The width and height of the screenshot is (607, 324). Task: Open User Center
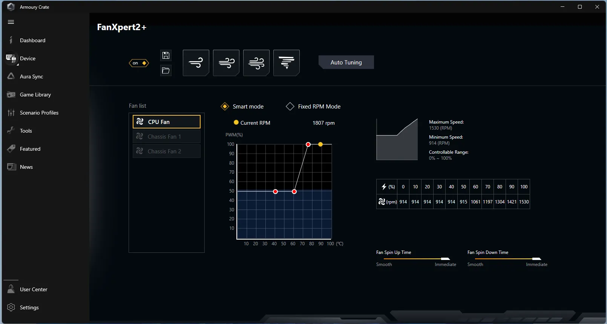click(33, 289)
